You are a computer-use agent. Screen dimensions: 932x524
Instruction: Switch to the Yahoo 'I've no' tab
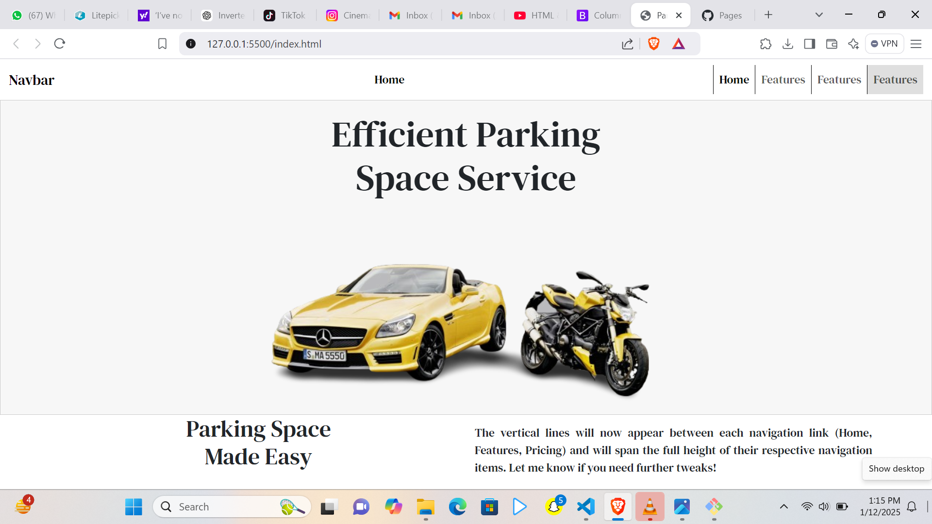160,15
